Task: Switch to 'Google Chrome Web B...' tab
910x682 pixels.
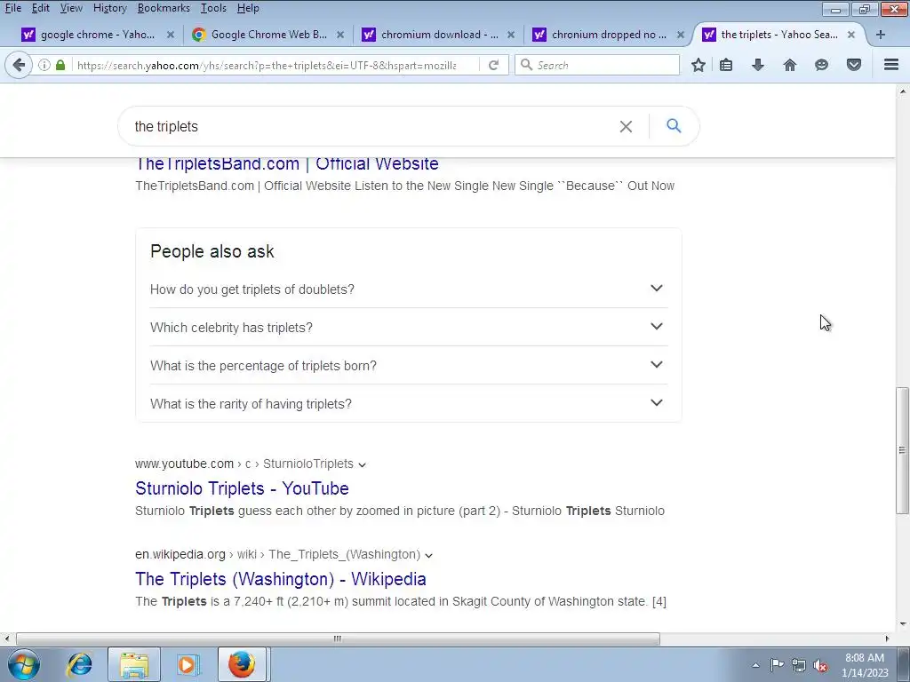Action: click(x=268, y=35)
